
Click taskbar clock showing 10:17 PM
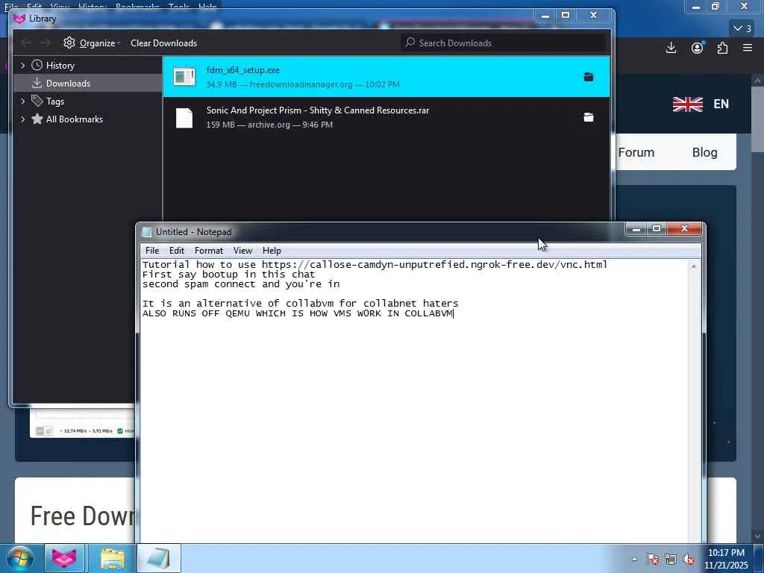pyautogui.click(x=726, y=558)
